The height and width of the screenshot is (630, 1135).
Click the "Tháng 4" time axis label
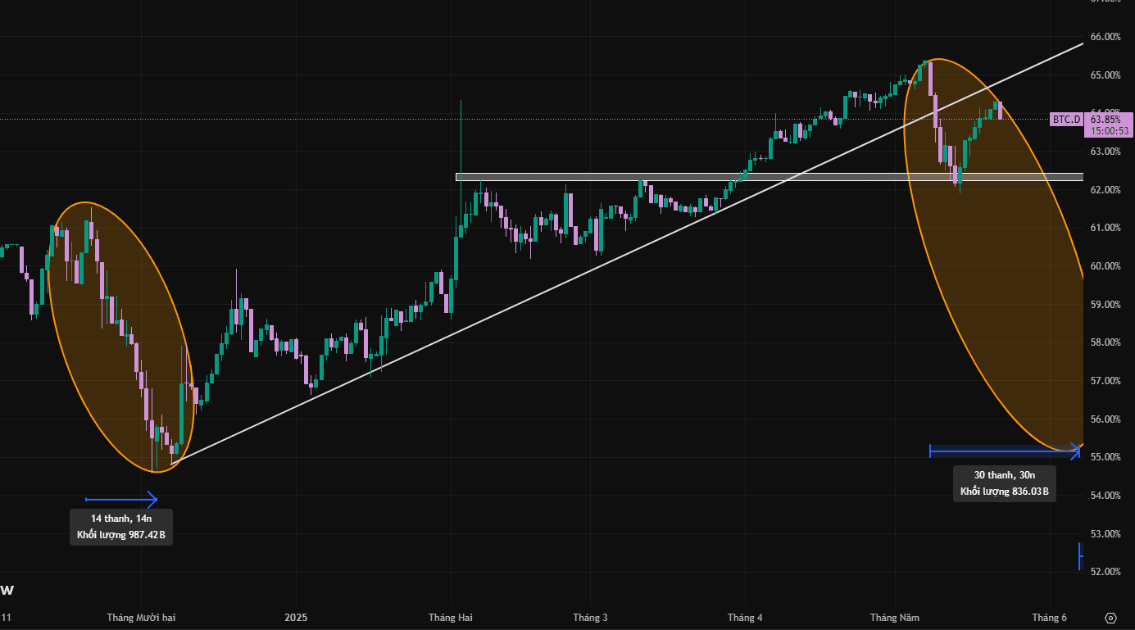745,618
